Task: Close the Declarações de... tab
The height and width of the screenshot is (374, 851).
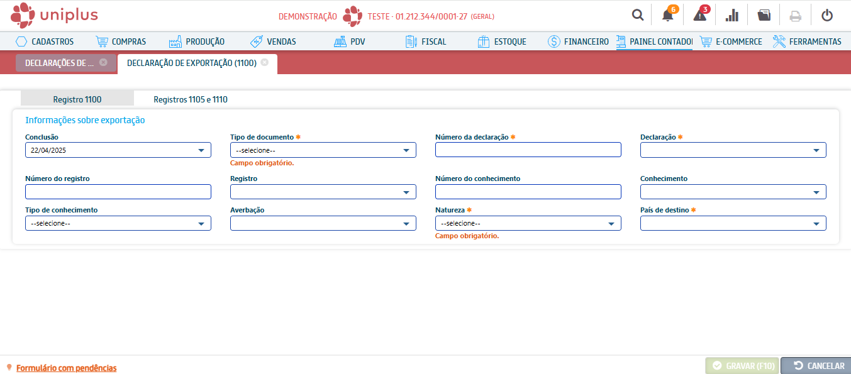Action: click(103, 63)
